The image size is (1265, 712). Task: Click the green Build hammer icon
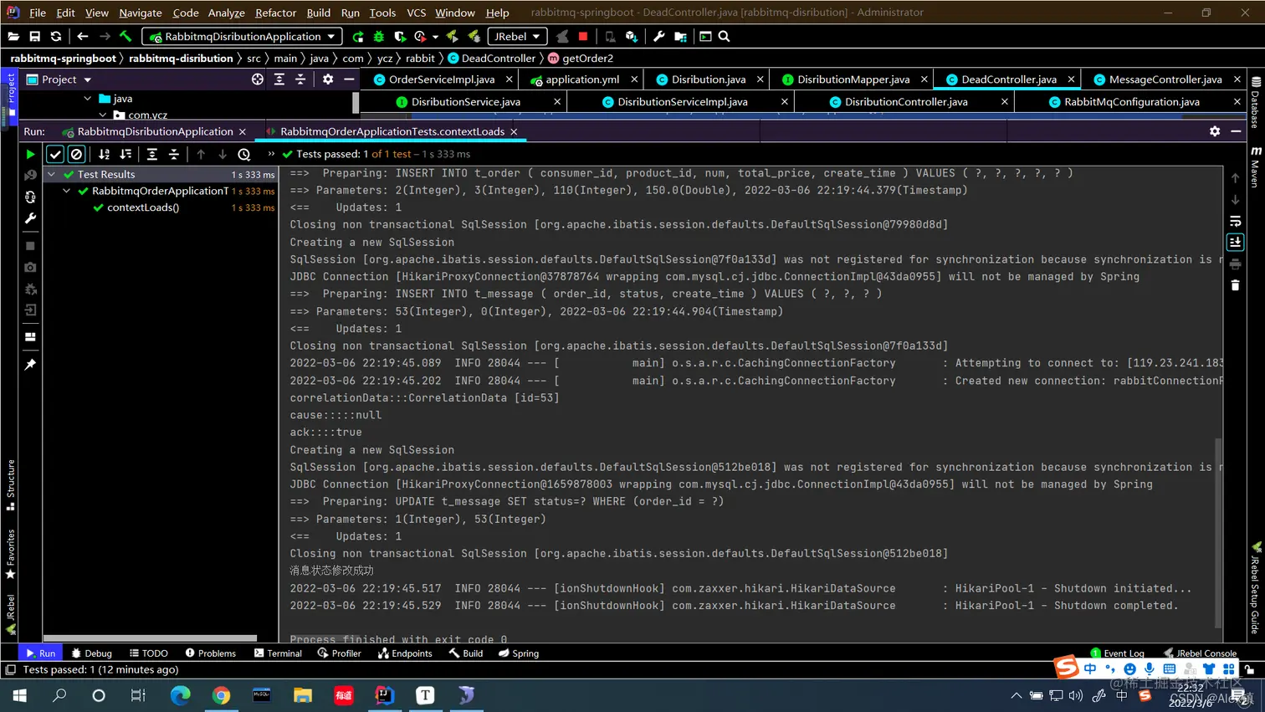tap(125, 36)
